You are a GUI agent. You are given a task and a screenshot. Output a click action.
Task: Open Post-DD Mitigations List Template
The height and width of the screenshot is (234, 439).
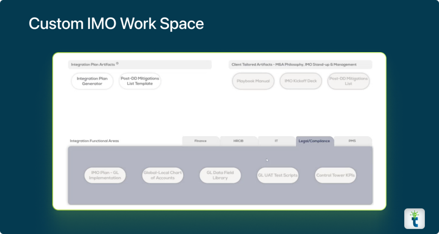coord(140,81)
